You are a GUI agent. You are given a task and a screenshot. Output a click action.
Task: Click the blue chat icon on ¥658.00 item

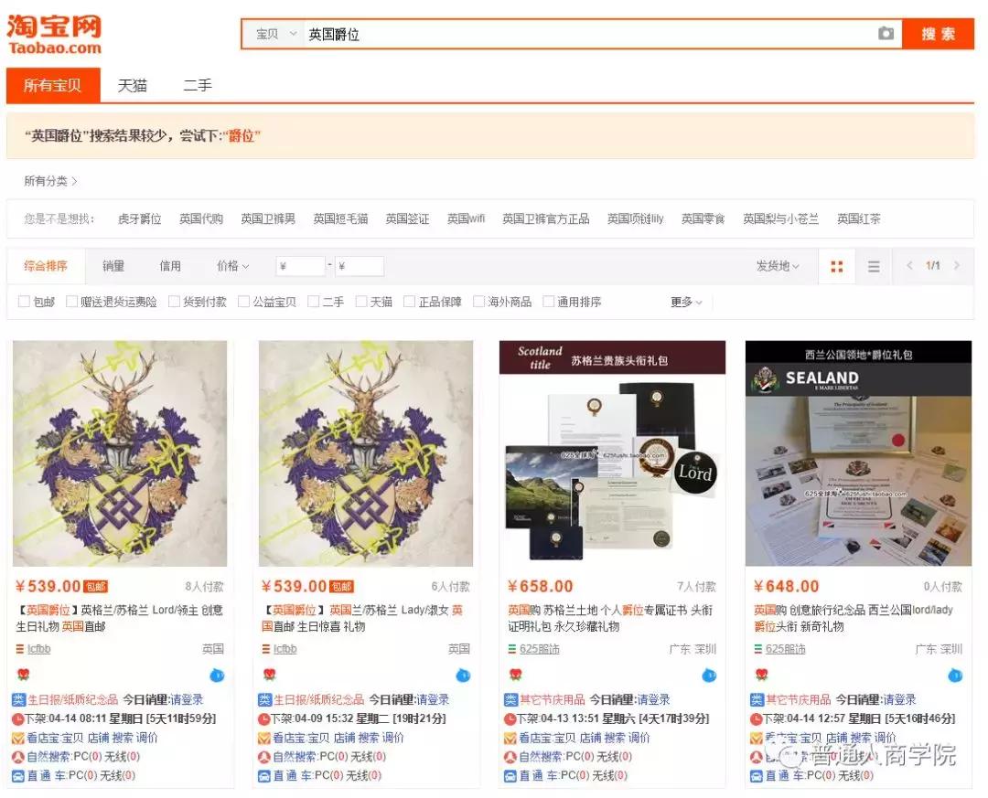tap(709, 676)
